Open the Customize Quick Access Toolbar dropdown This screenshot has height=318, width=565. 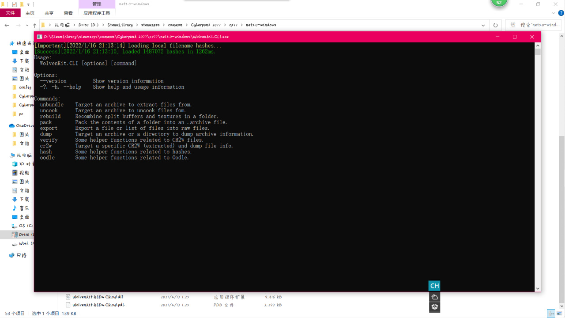click(x=28, y=4)
